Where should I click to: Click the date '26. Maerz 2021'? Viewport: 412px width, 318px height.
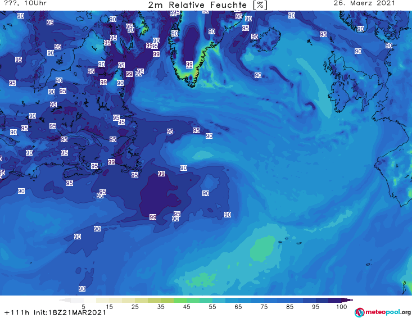pyautogui.click(x=364, y=3)
